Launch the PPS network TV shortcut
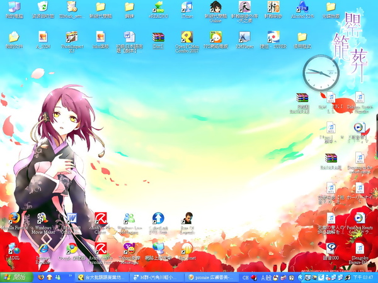The height and width of the screenshot is (283, 378). tap(215, 40)
